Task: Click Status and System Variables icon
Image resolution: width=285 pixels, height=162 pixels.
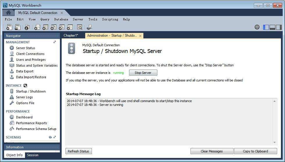Action: (x=12, y=65)
